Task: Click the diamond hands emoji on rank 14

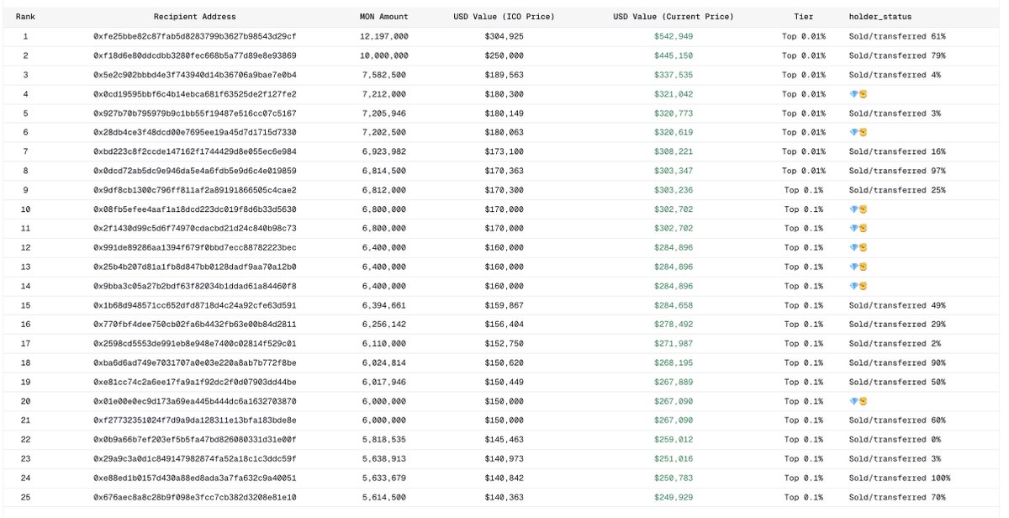Action: pyautogui.click(x=855, y=286)
